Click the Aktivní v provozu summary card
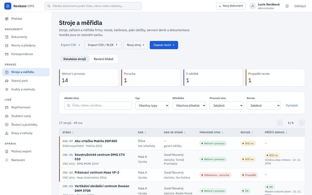 tap(89, 78)
